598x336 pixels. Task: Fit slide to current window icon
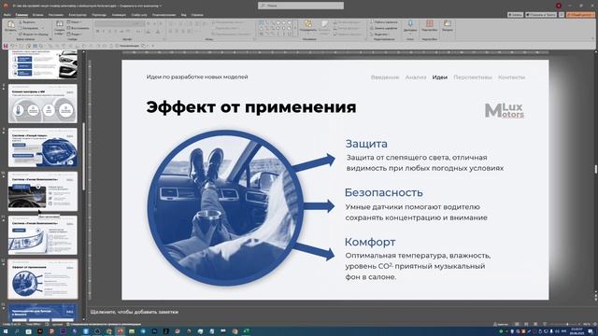[594, 324]
